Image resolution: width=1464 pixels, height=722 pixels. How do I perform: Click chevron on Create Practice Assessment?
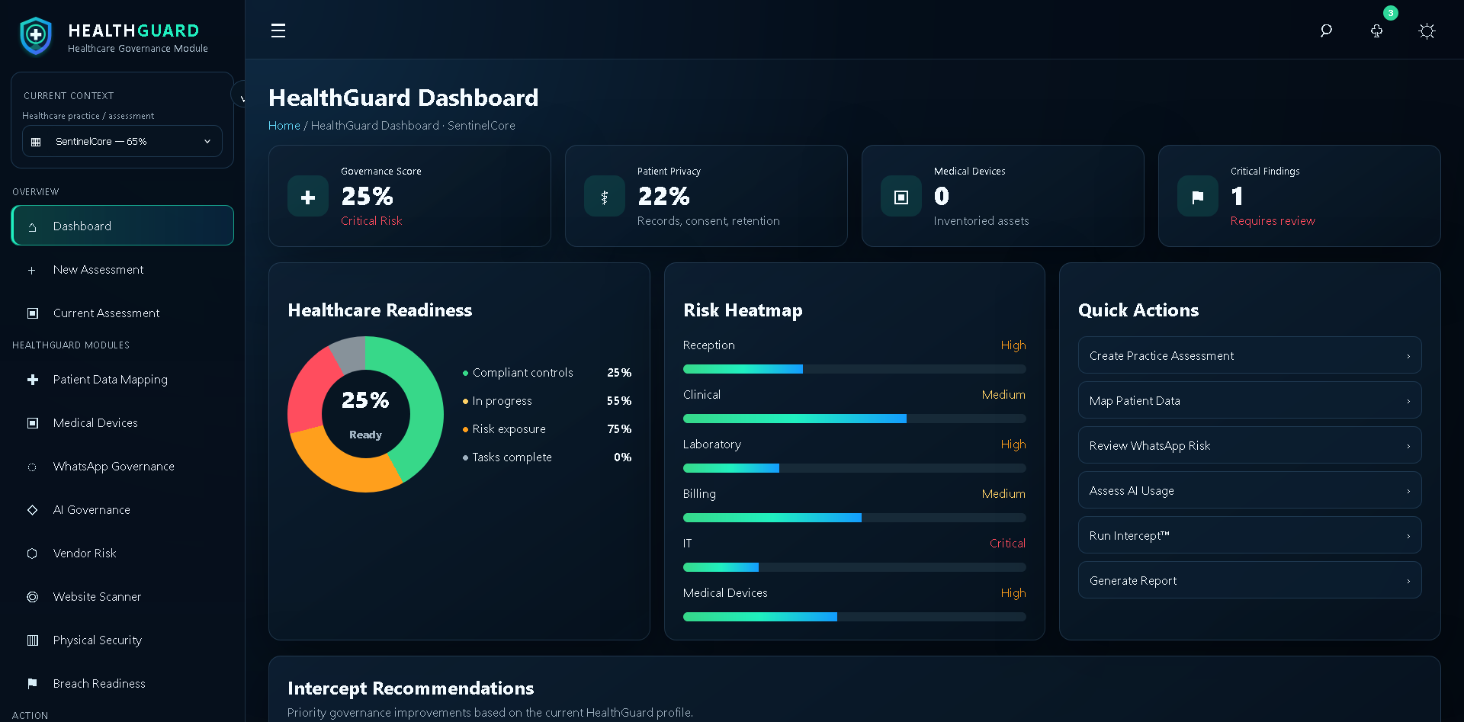pyautogui.click(x=1408, y=356)
